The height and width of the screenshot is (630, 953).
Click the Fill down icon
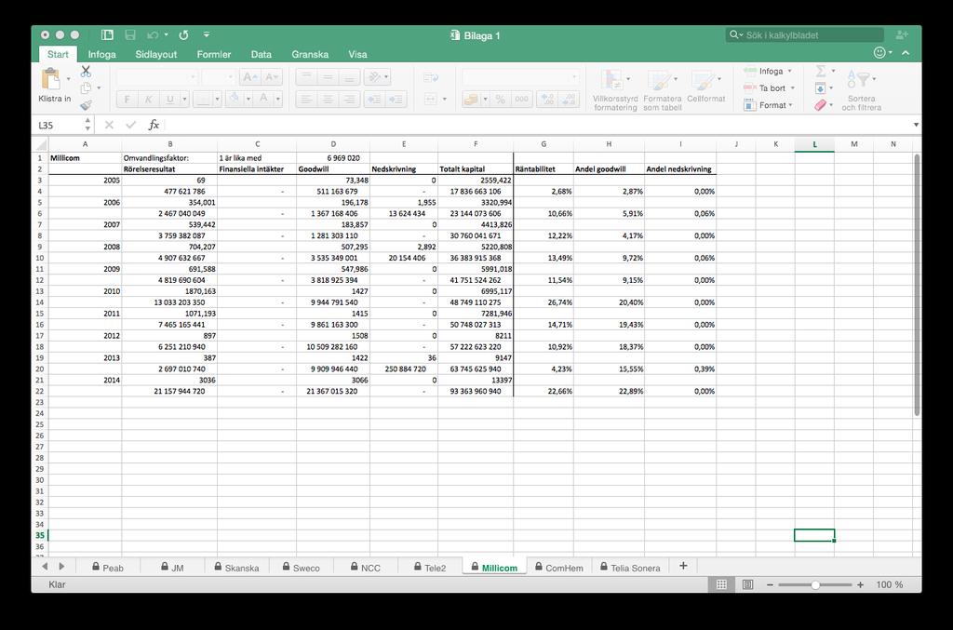click(x=821, y=88)
